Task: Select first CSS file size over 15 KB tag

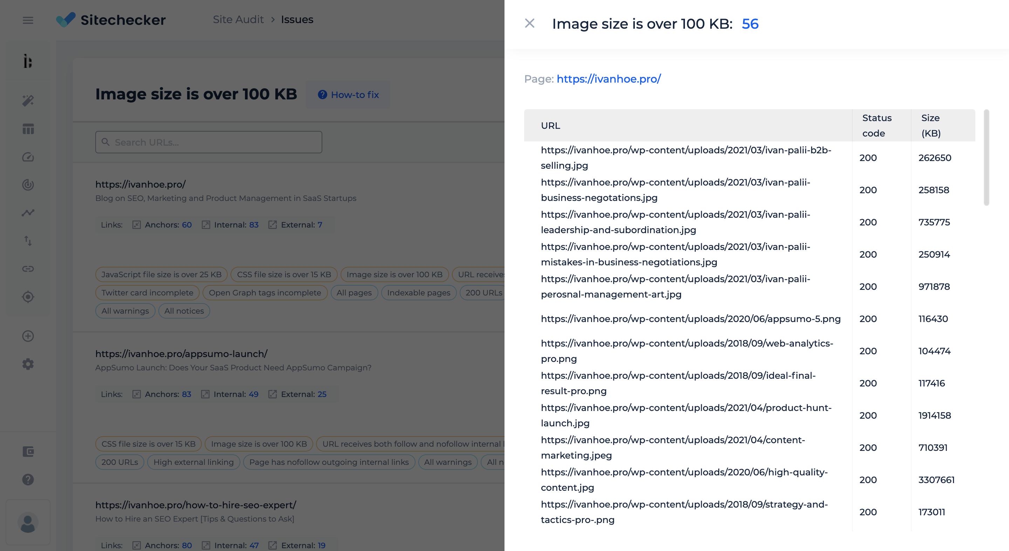Action: pyautogui.click(x=284, y=274)
